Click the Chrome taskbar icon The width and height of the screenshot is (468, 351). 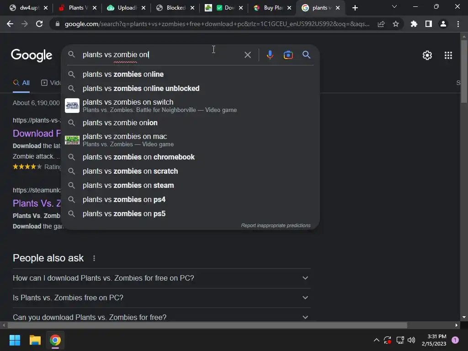tap(55, 340)
